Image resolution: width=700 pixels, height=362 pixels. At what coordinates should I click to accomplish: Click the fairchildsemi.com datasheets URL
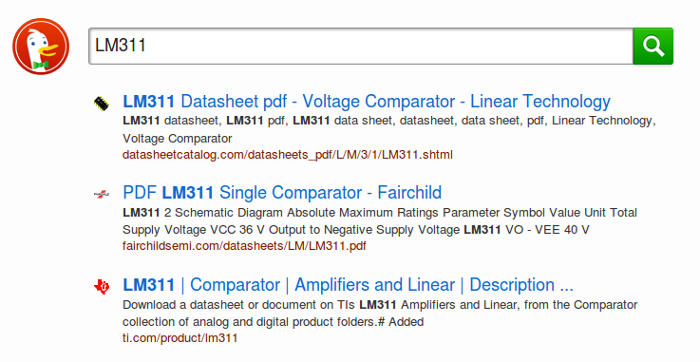(244, 246)
